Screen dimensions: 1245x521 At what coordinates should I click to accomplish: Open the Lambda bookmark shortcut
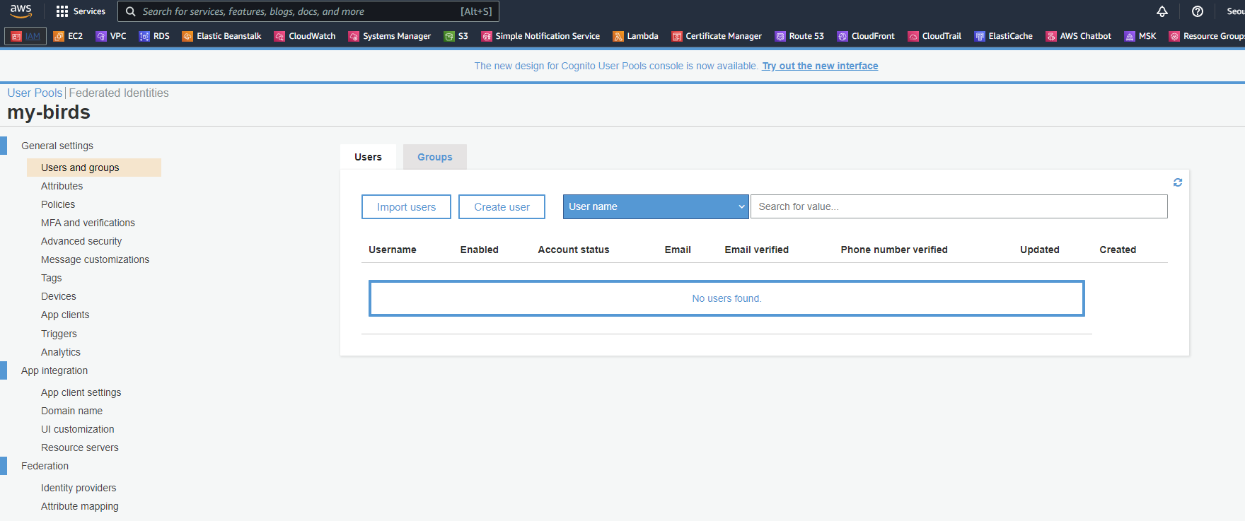click(635, 36)
